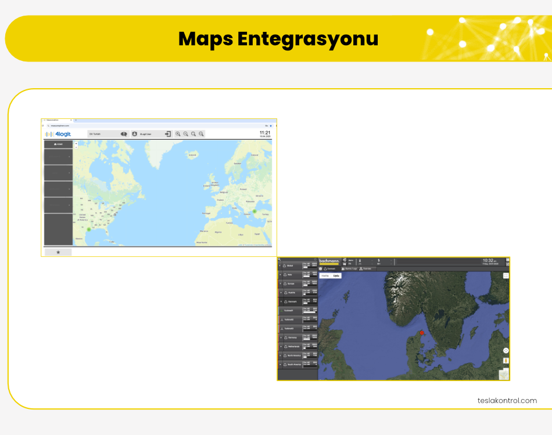Click the search magnifier in the Bachmann sidebar
Image resolution: width=552 pixels, height=435 pixels.
(279, 260)
